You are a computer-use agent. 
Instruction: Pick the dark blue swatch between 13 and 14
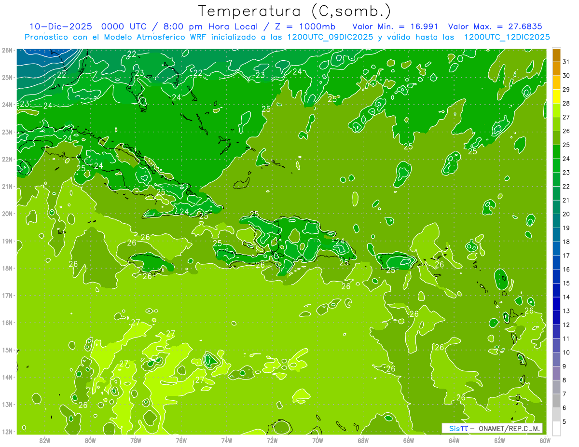(556, 304)
